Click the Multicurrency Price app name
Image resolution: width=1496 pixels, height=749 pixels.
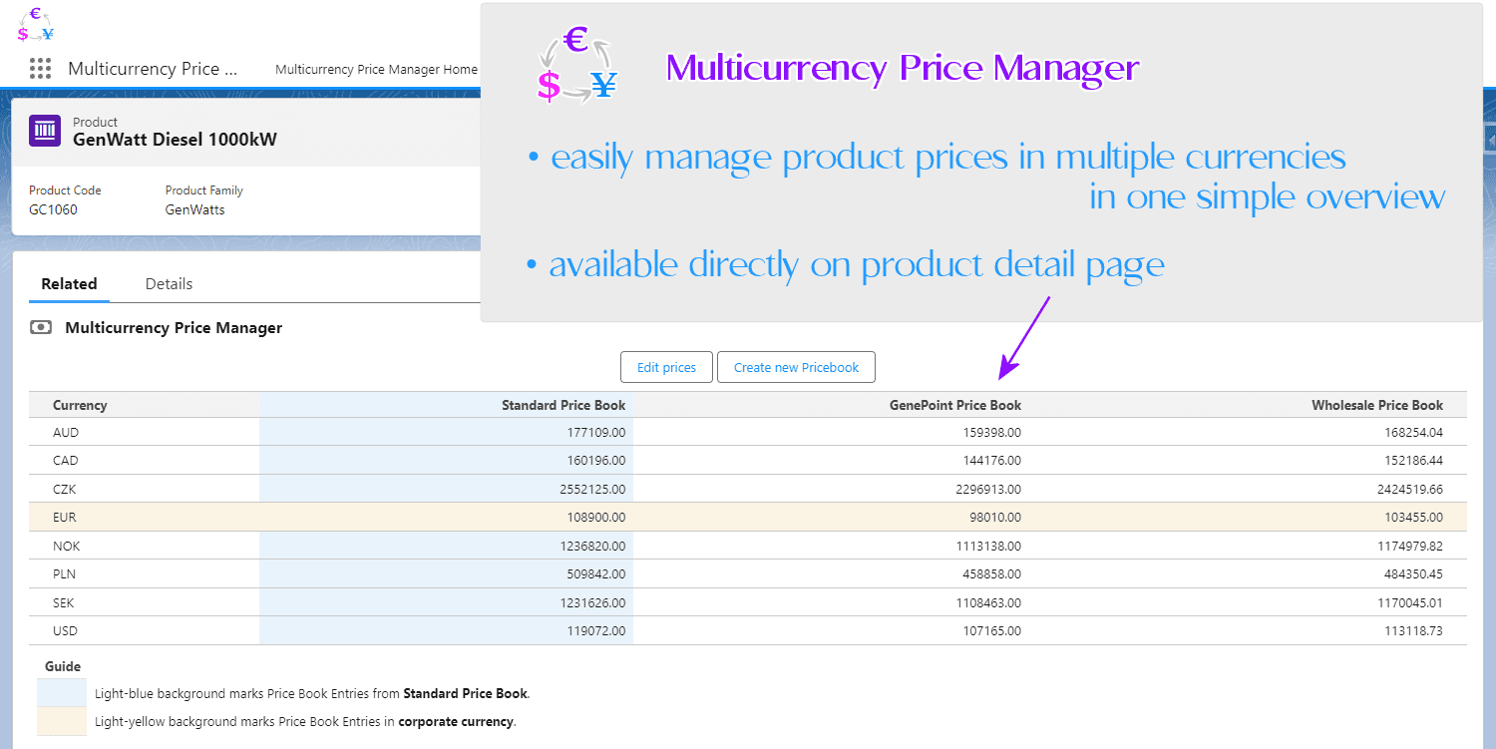(x=153, y=69)
